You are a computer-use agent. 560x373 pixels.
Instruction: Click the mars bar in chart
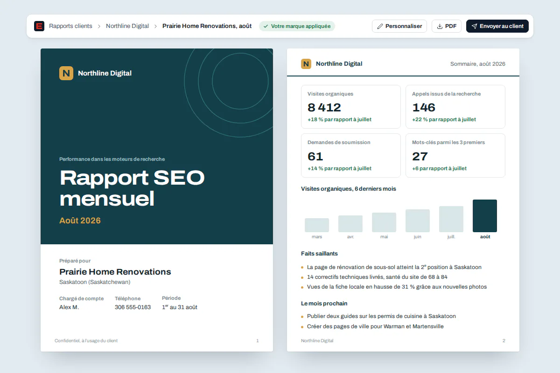317,225
